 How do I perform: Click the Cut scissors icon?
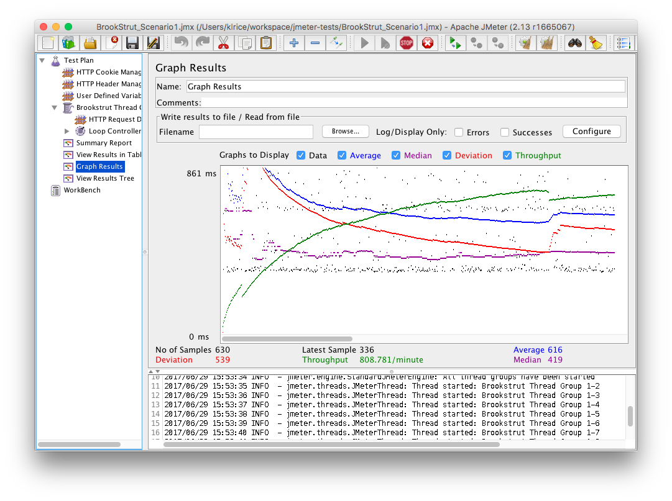point(223,43)
